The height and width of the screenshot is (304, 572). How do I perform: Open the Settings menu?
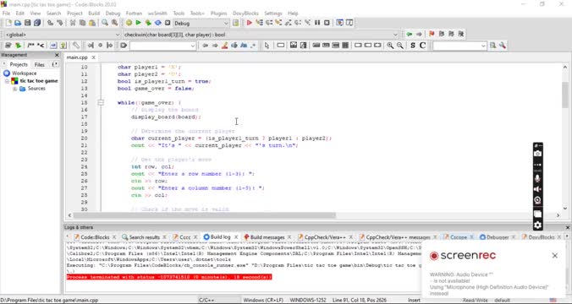pyautogui.click(x=273, y=14)
